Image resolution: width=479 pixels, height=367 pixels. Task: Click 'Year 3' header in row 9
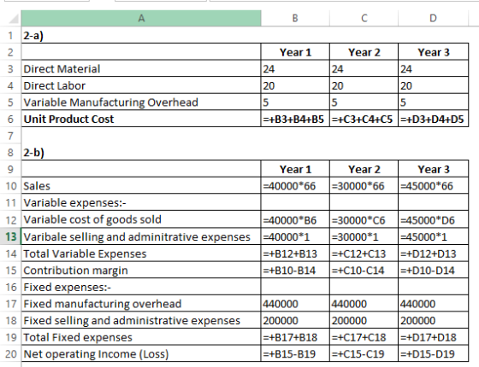pyautogui.click(x=433, y=169)
